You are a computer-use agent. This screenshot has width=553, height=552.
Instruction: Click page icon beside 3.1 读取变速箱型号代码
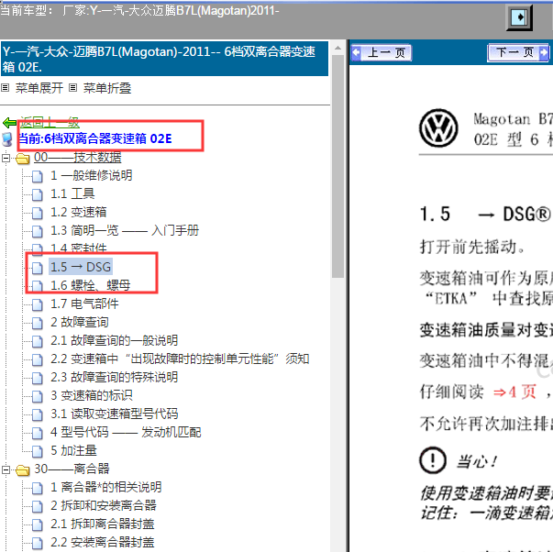coord(38,414)
